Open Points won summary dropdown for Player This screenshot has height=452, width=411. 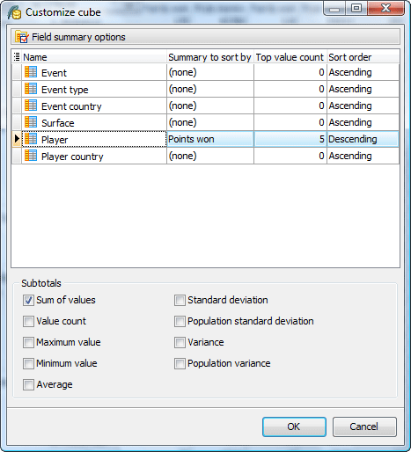click(210, 139)
